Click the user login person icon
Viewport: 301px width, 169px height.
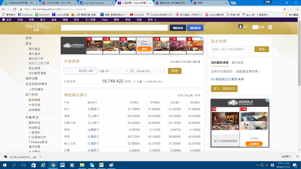[240, 27]
